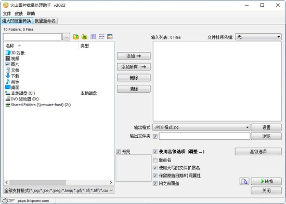Click the 添加所有 button
The height and width of the screenshot is (204, 286).
(134, 67)
